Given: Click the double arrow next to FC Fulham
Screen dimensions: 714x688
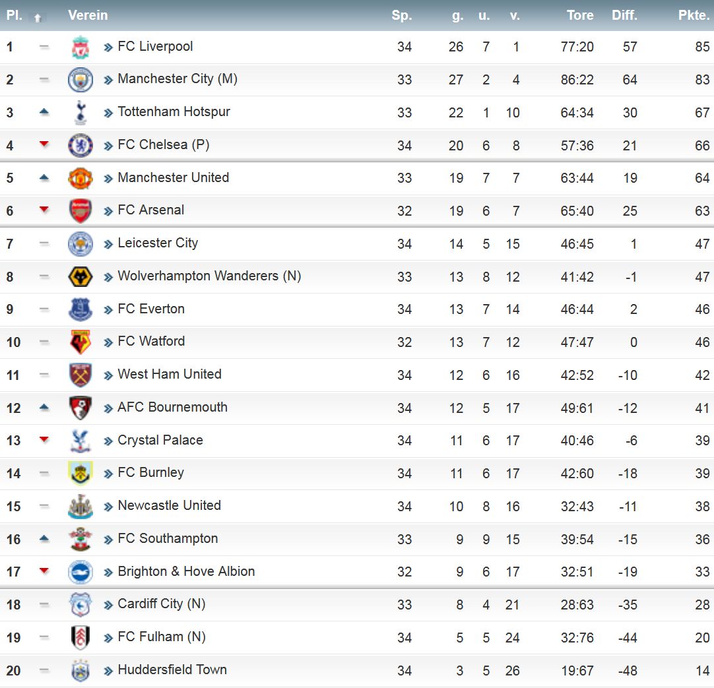Looking at the screenshot, I should (108, 638).
